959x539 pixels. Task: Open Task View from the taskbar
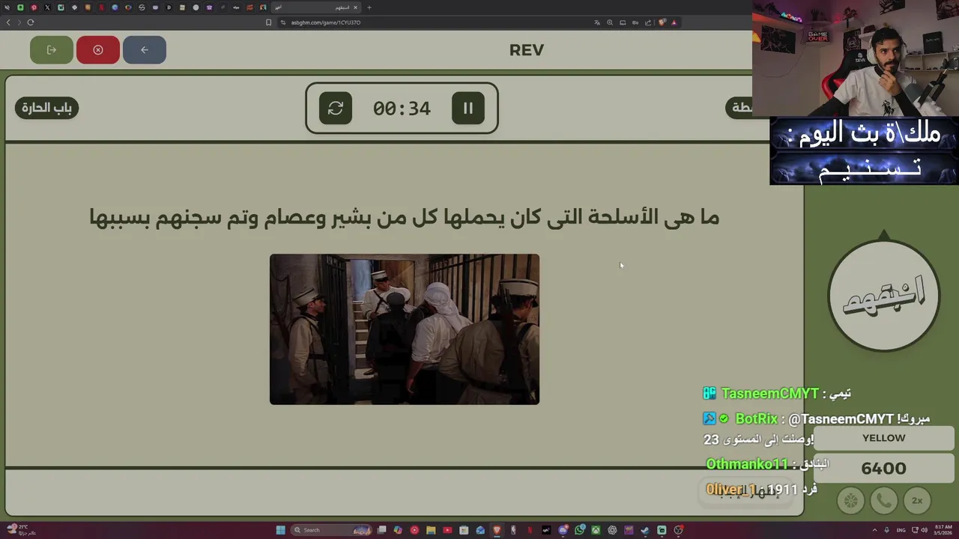(382, 530)
